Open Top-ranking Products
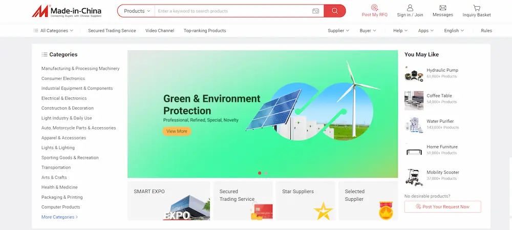 [x=205, y=30]
